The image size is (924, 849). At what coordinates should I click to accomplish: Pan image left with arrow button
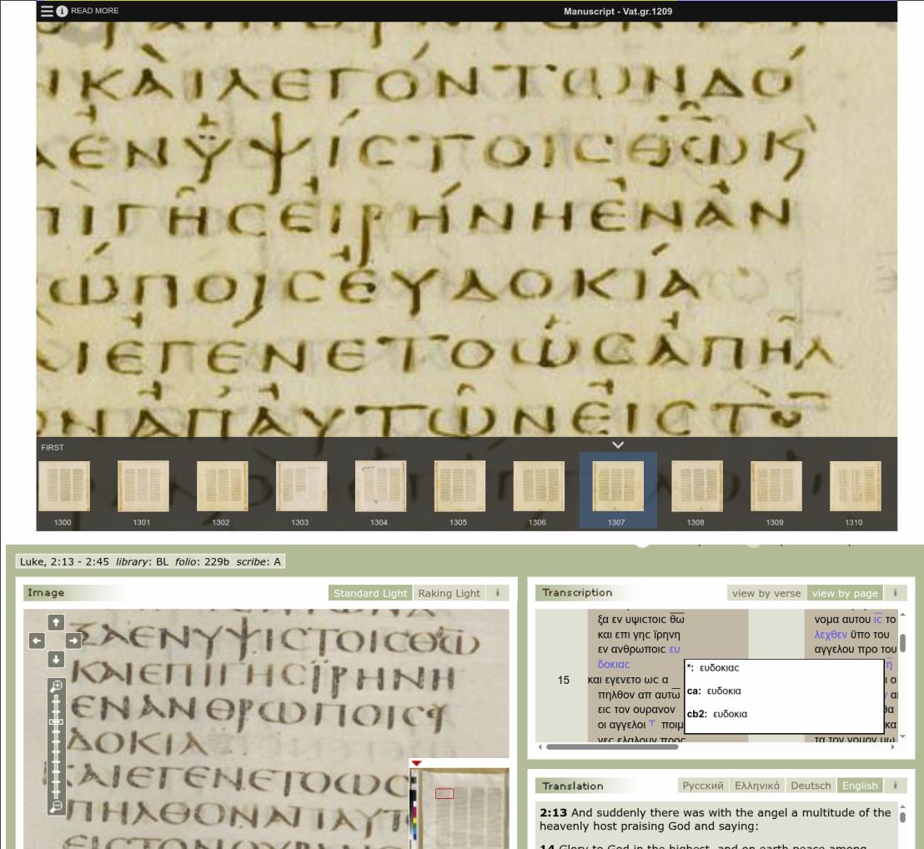[38, 641]
